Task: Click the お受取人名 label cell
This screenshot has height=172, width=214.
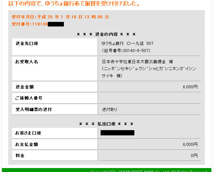Action: pyautogui.click(x=55, y=69)
